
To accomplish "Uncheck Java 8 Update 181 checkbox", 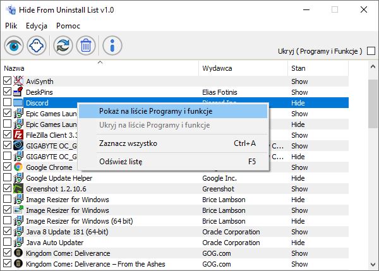I will pos(7,231).
